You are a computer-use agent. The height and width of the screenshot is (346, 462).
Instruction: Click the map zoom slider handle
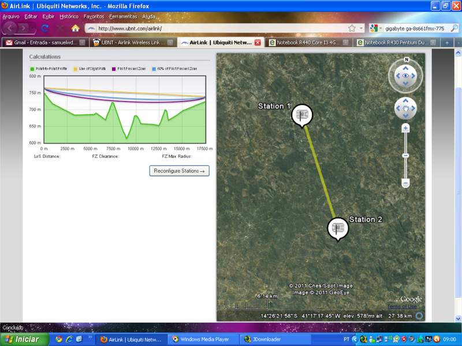point(406,155)
